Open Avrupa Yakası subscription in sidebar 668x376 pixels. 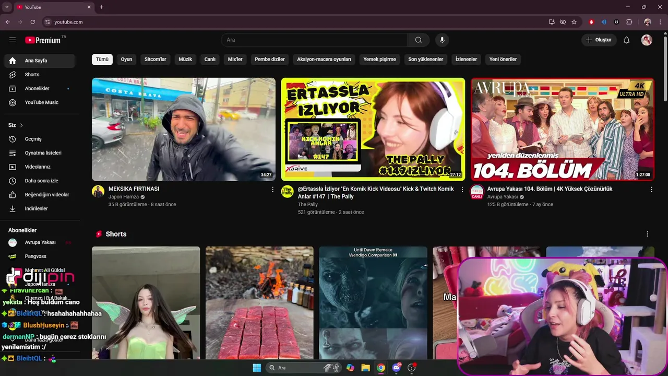(x=40, y=242)
